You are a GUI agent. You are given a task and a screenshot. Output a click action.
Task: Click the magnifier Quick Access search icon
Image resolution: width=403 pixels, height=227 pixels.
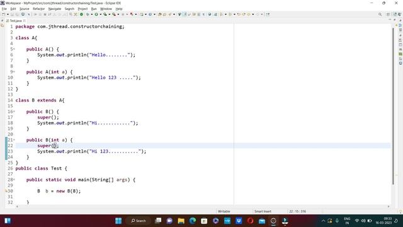click(380, 15)
